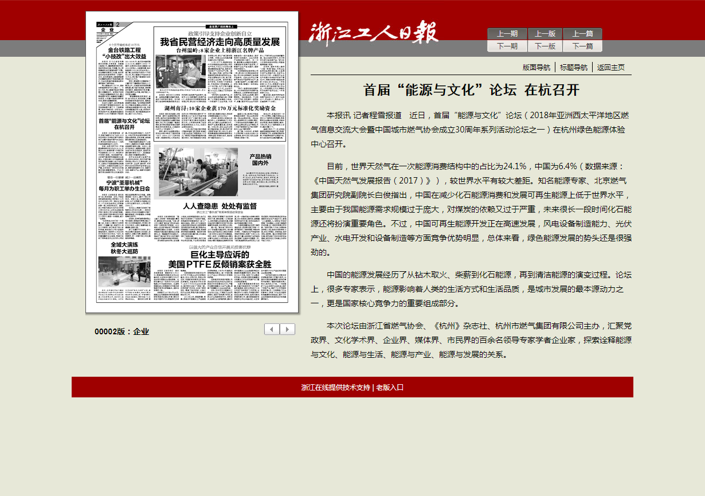
Task: Click 浙江在线提供技术支持 footer link
Action: pos(336,387)
